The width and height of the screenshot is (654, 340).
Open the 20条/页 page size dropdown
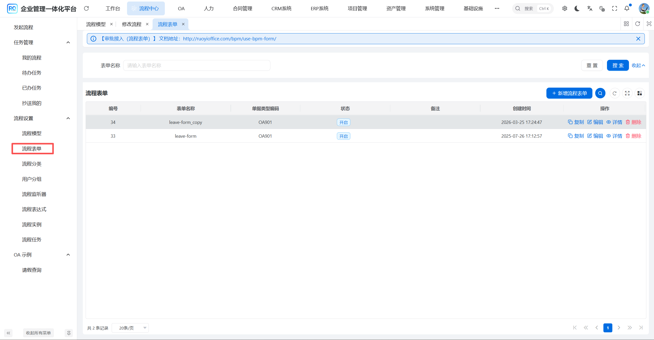(x=130, y=328)
